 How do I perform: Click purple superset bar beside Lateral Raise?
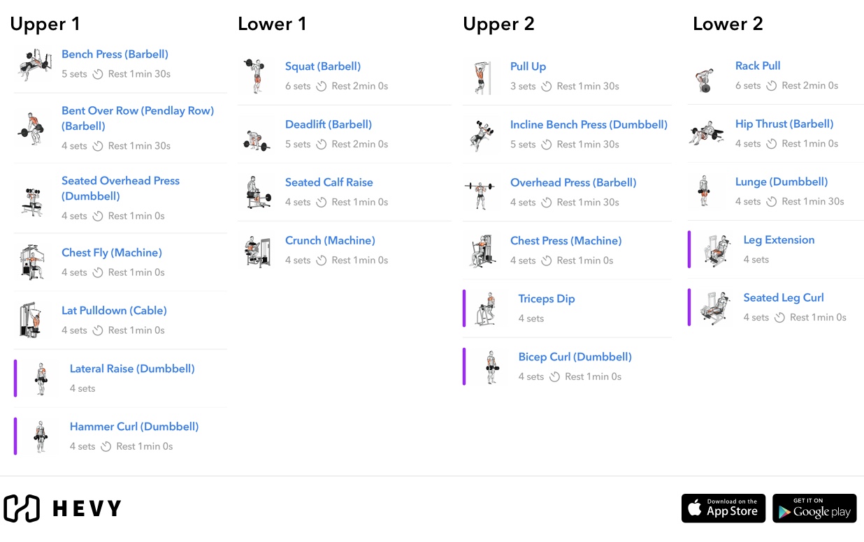(15, 378)
